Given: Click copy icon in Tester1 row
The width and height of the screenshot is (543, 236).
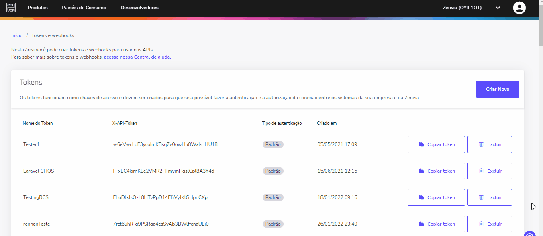Looking at the screenshot, I should [x=421, y=144].
